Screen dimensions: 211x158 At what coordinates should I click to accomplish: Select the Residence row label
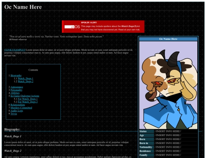click(147, 151)
